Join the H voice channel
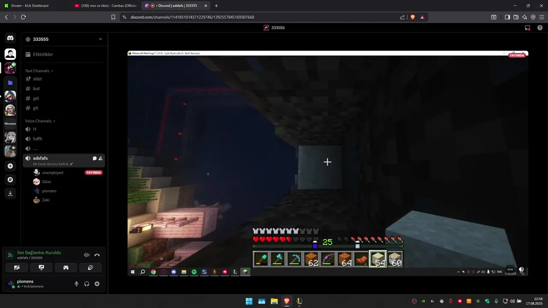548x308 pixels. click(x=64, y=129)
